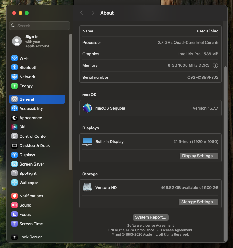Viewport: 233px width, 248px height.
Task: Select Control Center label in sidebar
Action: (33, 136)
